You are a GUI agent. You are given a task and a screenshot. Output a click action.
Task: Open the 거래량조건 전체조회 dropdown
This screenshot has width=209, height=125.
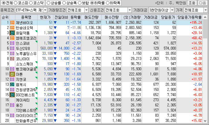[87, 10]
